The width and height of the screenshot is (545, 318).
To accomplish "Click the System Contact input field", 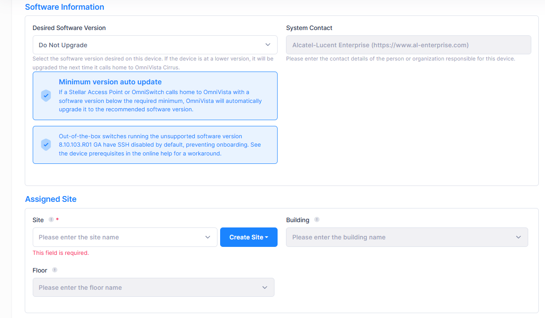I will pyautogui.click(x=408, y=45).
